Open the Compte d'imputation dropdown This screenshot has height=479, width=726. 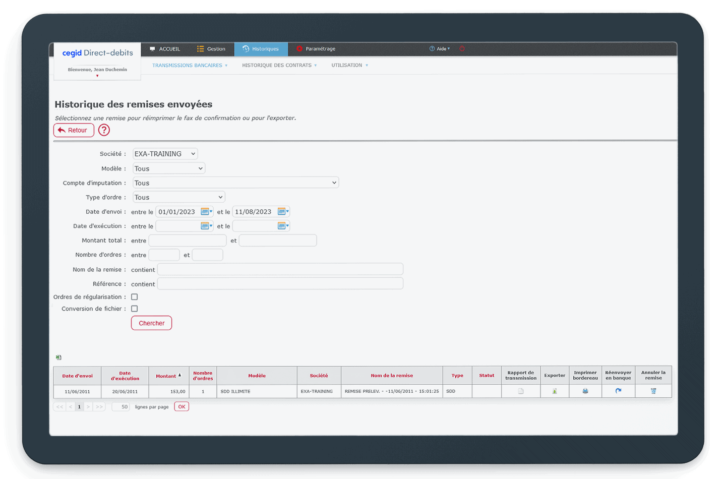235,183
